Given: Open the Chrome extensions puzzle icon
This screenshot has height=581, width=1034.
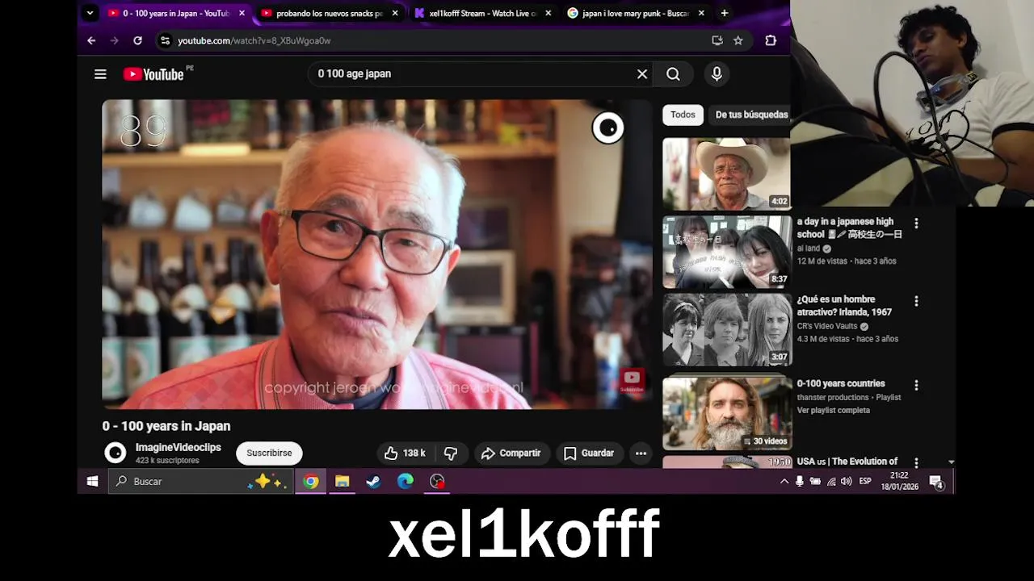Looking at the screenshot, I should 771,40.
